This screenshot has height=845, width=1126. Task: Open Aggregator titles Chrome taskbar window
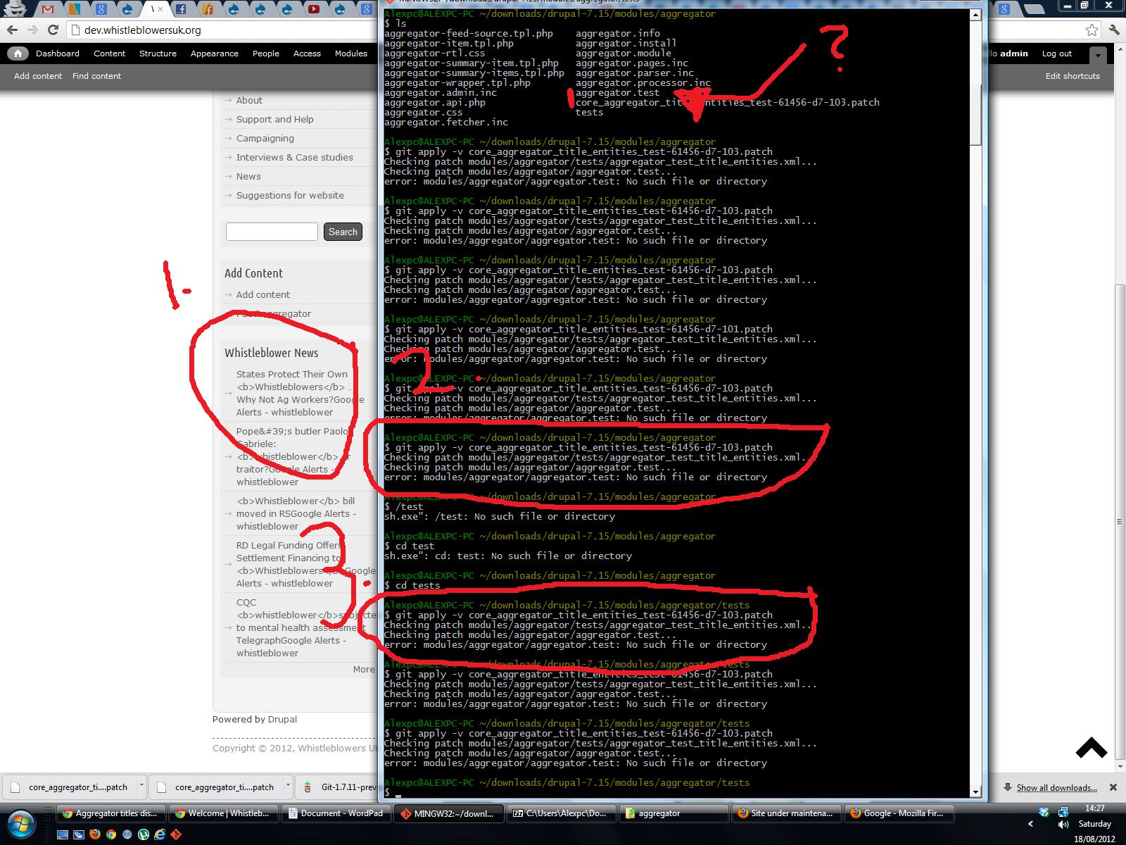110,813
